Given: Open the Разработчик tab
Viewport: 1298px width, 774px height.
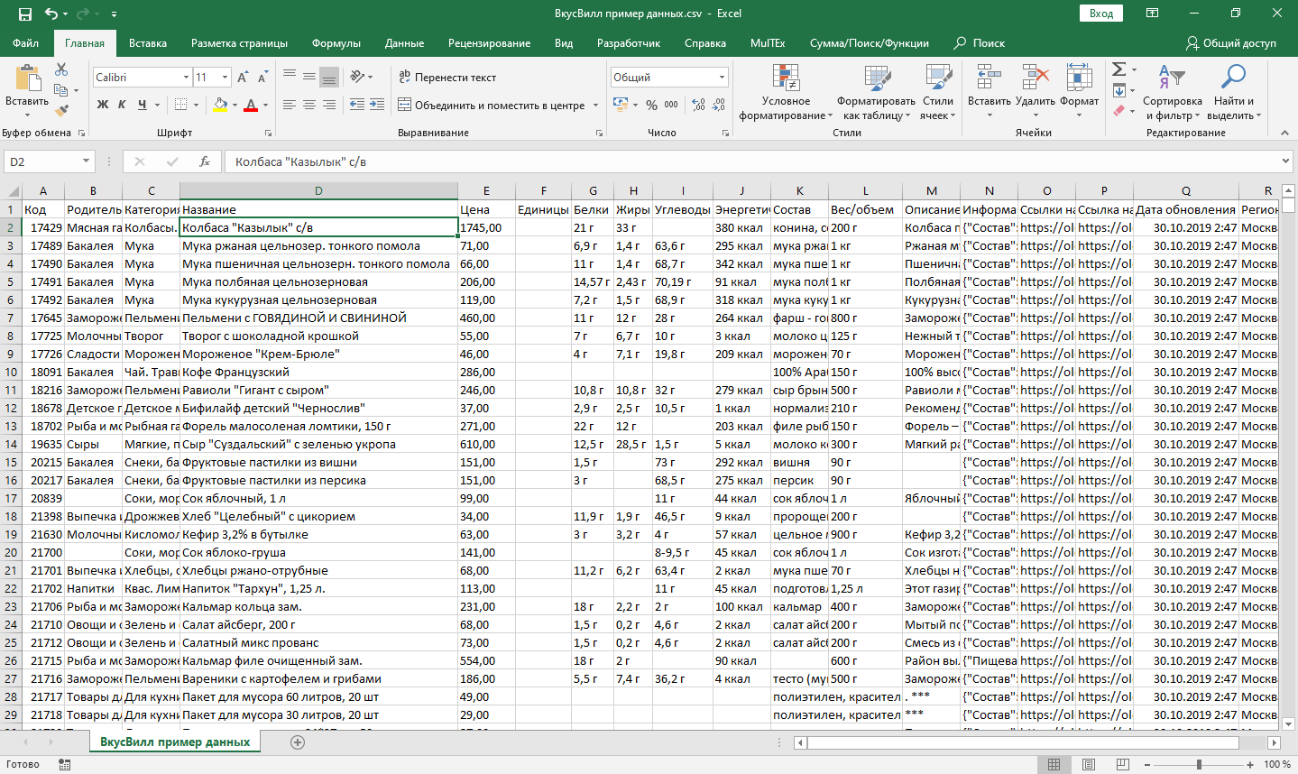Looking at the screenshot, I should pyautogui.click(x=629, y=42).
